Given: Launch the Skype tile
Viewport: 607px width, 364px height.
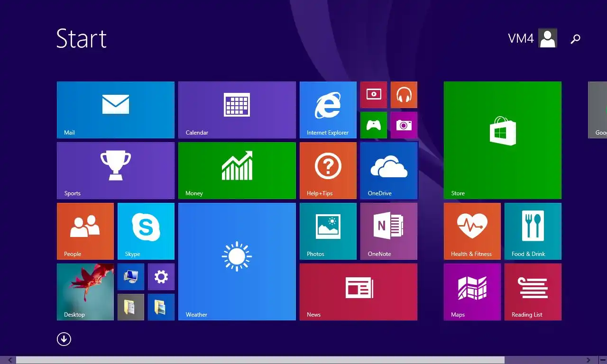Looking at the screenshot, I should pos(146,231).
